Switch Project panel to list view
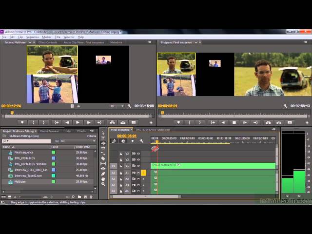 [x=3, y=197]
